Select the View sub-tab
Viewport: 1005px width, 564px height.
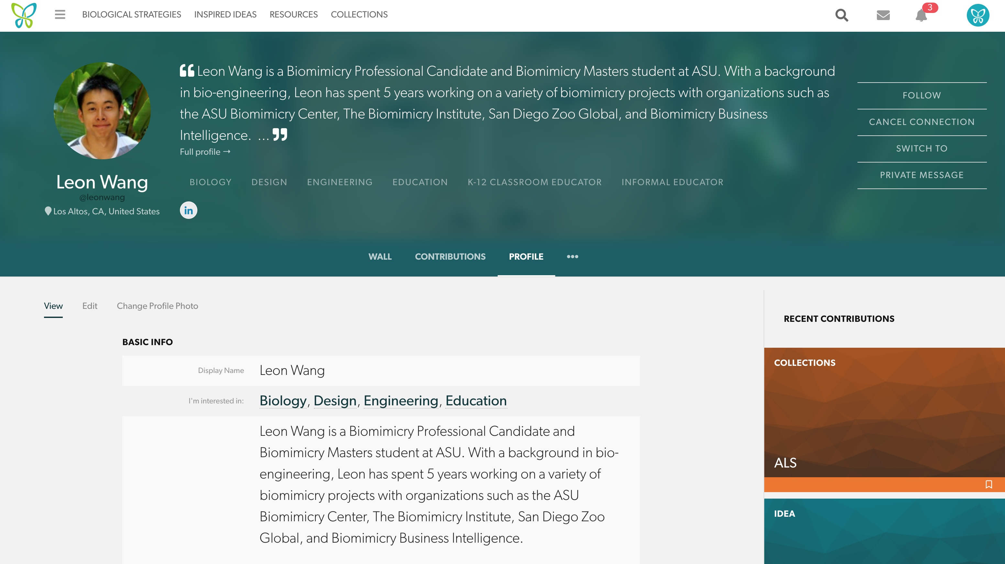[x=53, y=306]
